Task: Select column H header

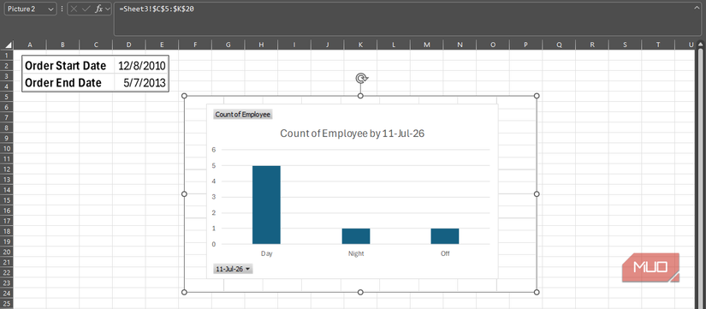Action: point(261,45)
